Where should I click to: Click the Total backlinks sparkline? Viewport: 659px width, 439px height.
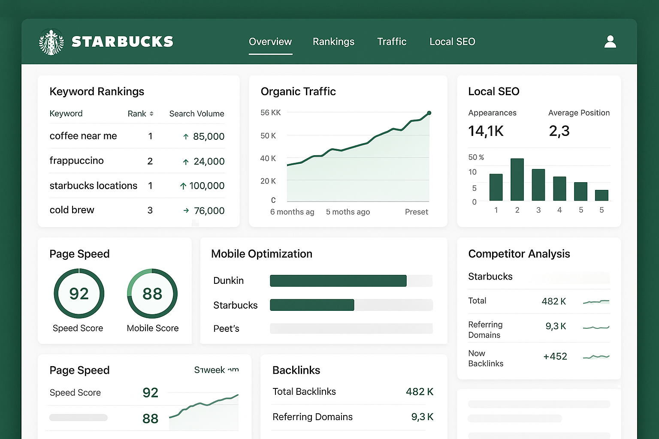click(x=596, y=302)
